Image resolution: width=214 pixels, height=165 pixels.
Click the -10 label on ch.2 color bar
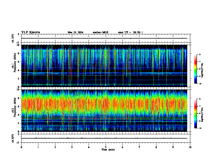pyautogui.click(x=200, y=128)
